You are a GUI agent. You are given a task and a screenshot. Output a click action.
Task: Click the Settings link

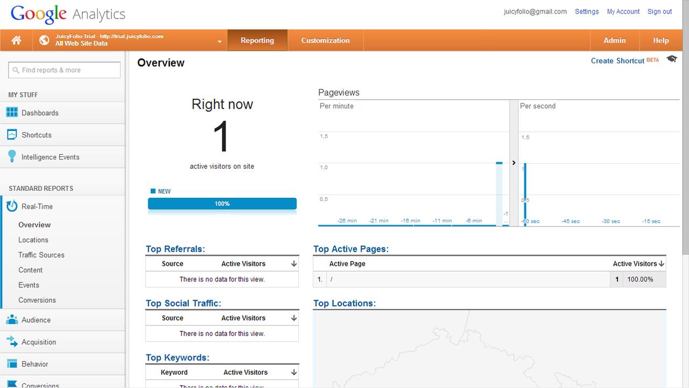pos(587,11)
